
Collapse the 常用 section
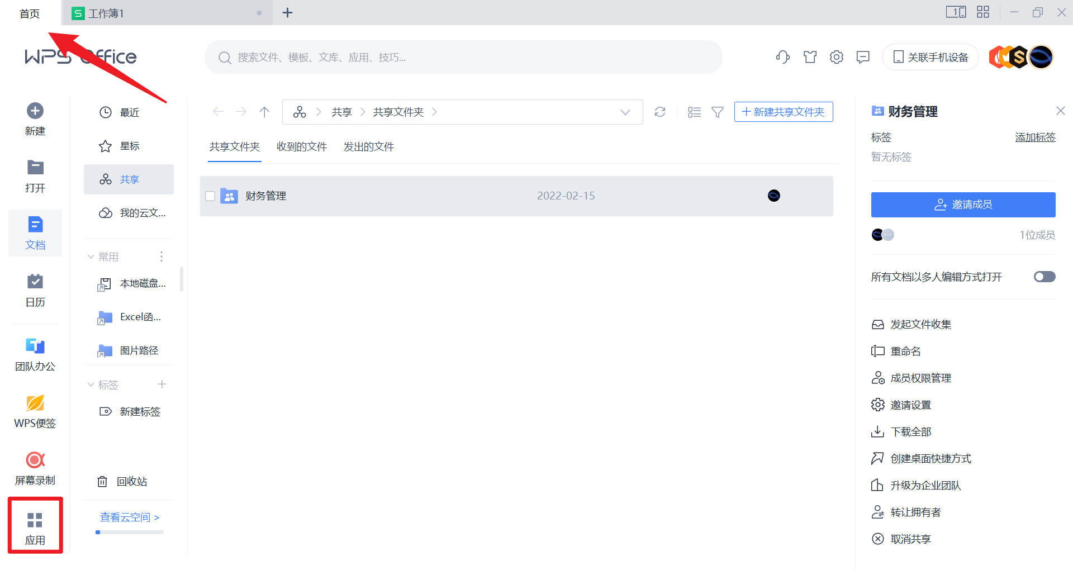pos(91,256)
